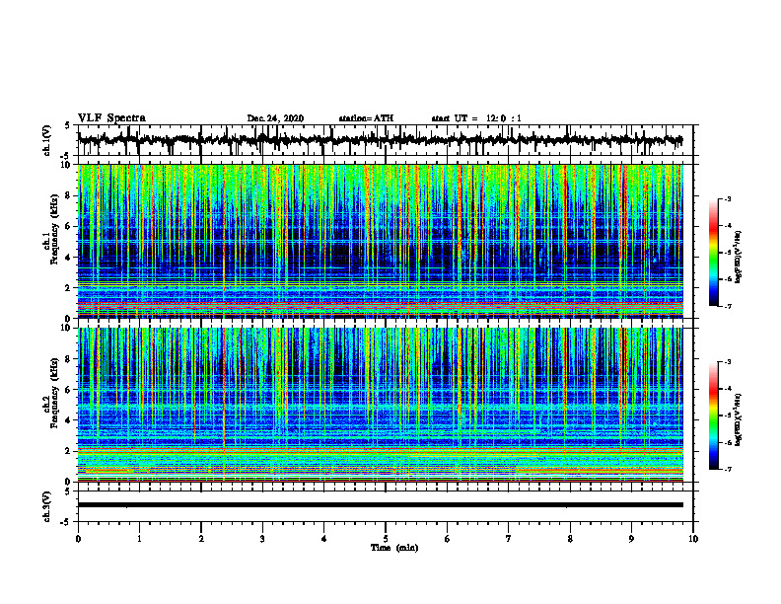Screen dimensions: 781x604
Task: Click the ch.1 spectrogram panel
Action: click(381, 241)
